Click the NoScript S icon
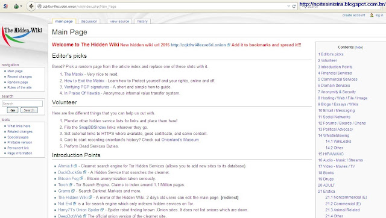The image size is (386, 218). point(5,6)
